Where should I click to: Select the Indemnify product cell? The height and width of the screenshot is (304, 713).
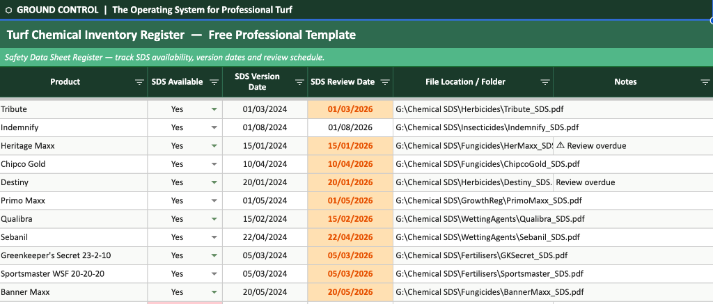click(x=74, y=128)
